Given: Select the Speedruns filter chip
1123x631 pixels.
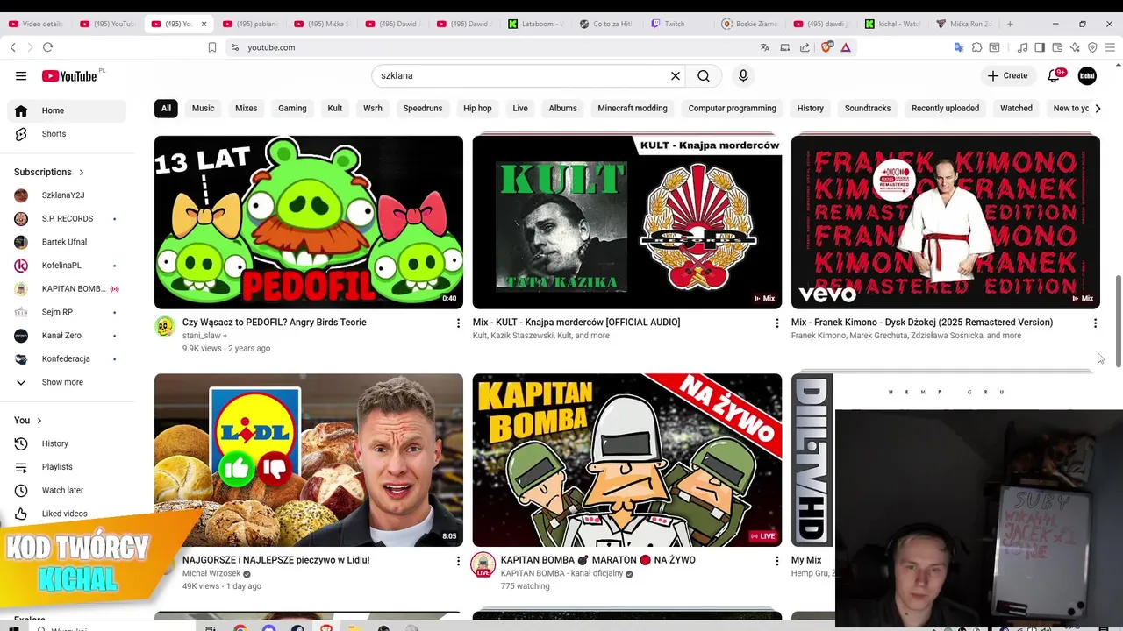Looking at the screenshot, I should [x=423, y=108].
